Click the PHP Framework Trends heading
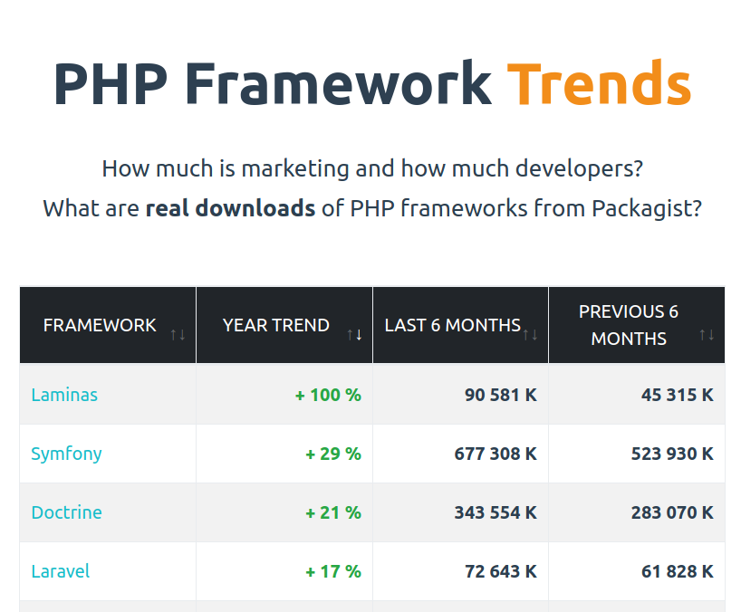The height and width of the screenshot is (612, 741). coord(372,83)
